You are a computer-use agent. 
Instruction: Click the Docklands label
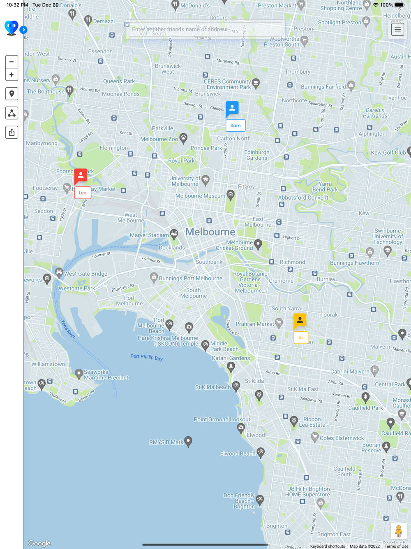click(172, 248)
